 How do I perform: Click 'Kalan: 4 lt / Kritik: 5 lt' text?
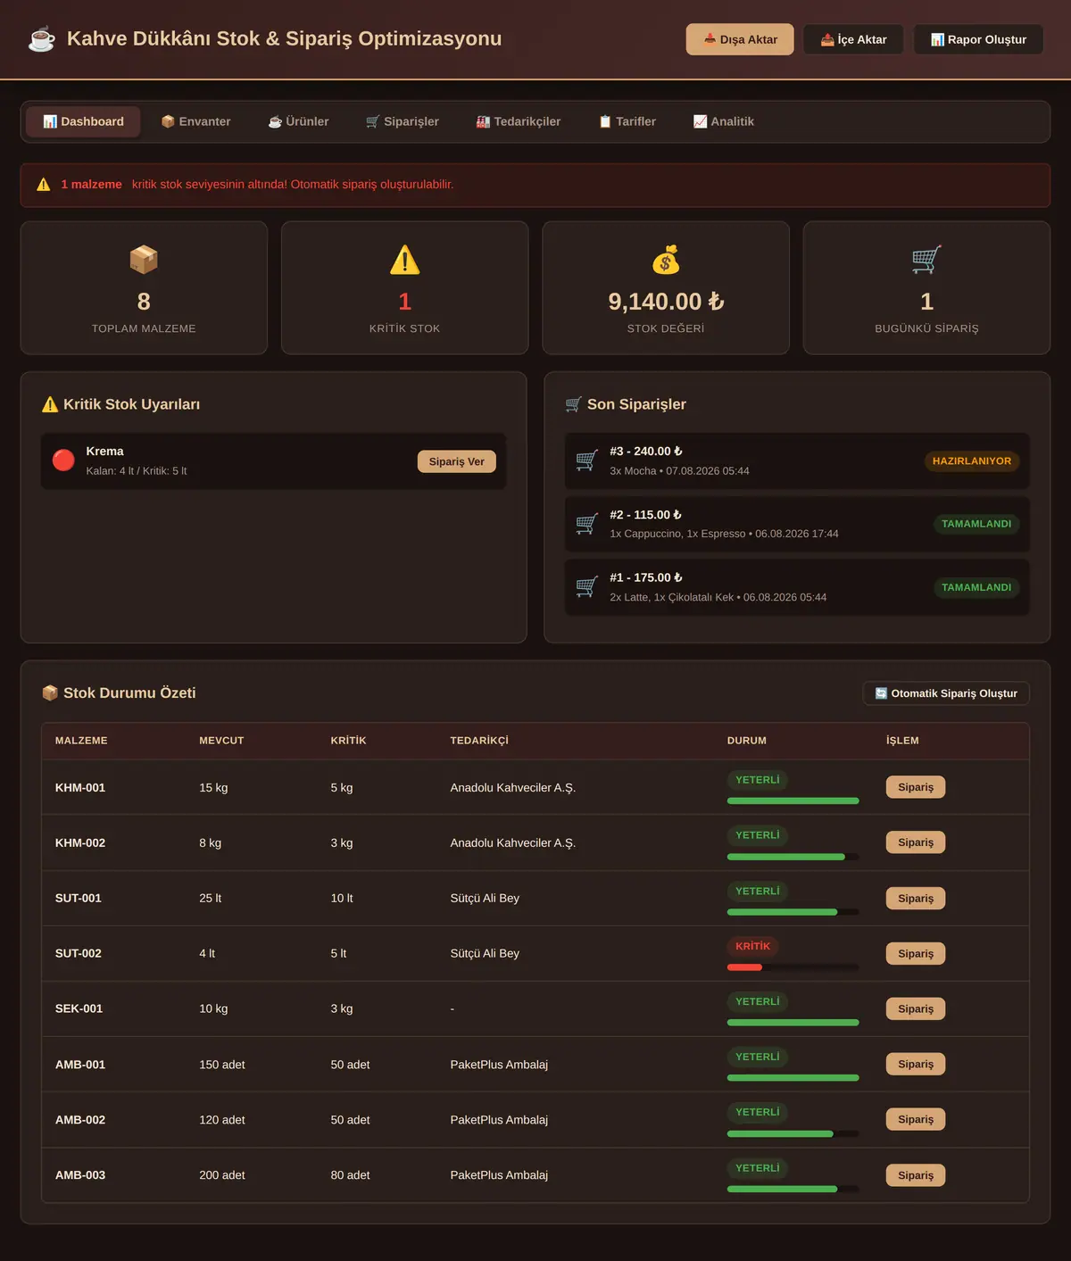[137, 471]
